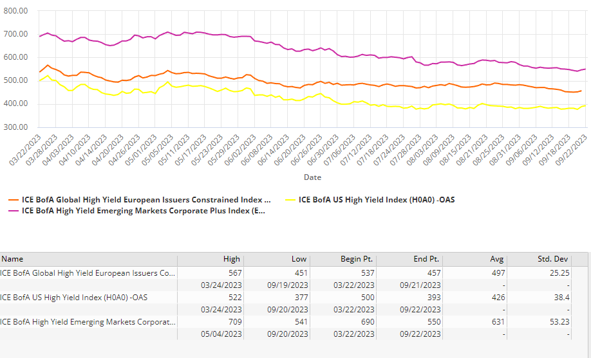Select the ICE BofA High Yield Emerging Markets Corporat... row name
Image resolution: width=591 pixels, height=358 pixels.
pyautogui.click(x=88, y=322)
